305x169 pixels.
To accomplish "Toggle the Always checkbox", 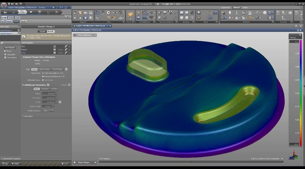I will point(5,51).
